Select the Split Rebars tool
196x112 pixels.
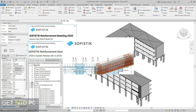click(66, 10)
